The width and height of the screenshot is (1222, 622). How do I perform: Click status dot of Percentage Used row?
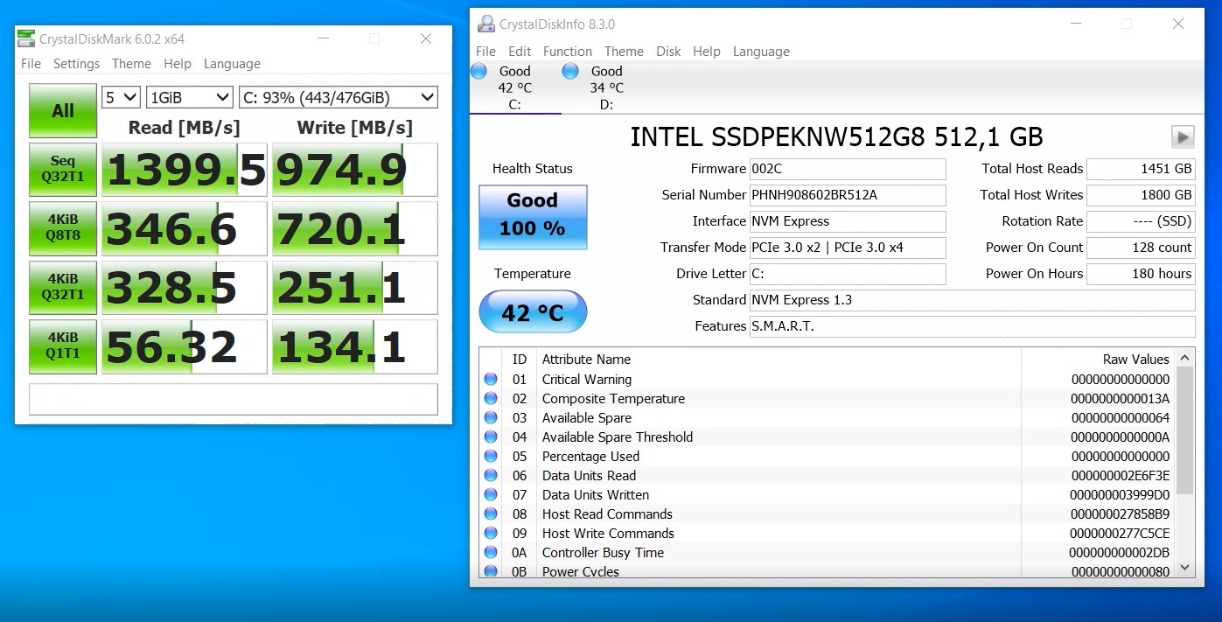click(x=491, y=456)
